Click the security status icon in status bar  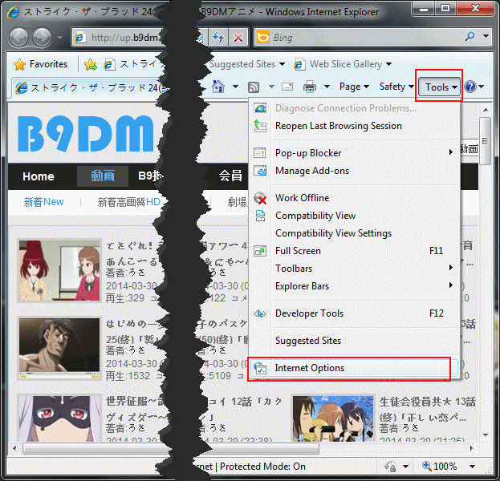point(390,467)
